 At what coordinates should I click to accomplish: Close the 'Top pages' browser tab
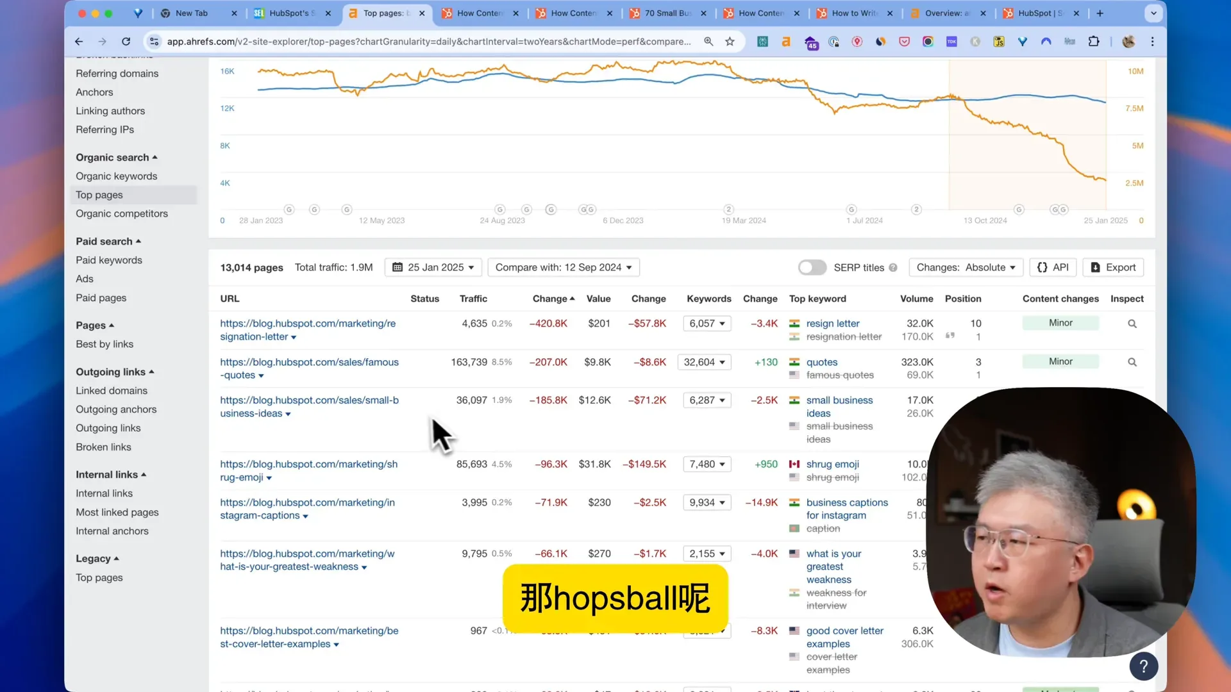pos(422,13)
